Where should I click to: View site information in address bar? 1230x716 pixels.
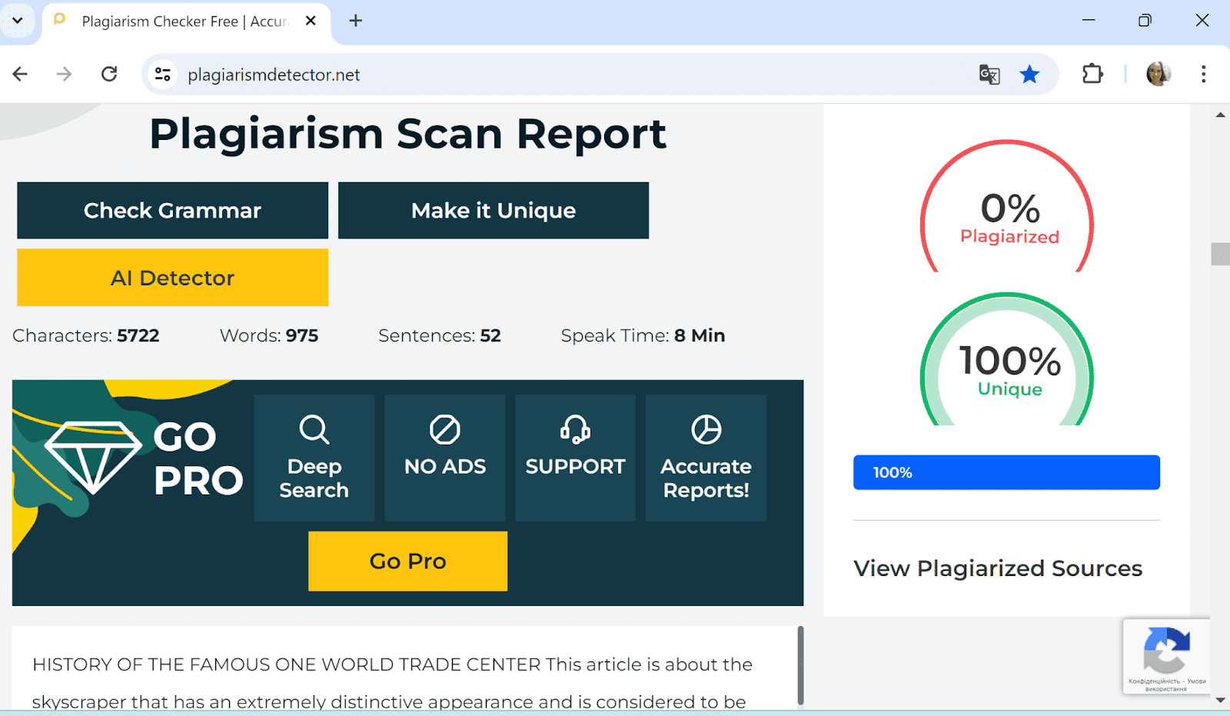pos(163,75)
